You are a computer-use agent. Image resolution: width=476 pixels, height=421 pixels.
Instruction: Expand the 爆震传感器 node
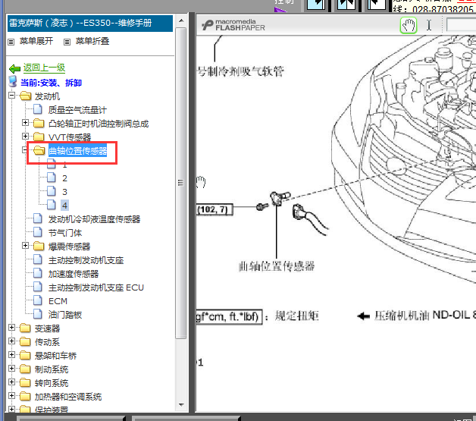26,246
